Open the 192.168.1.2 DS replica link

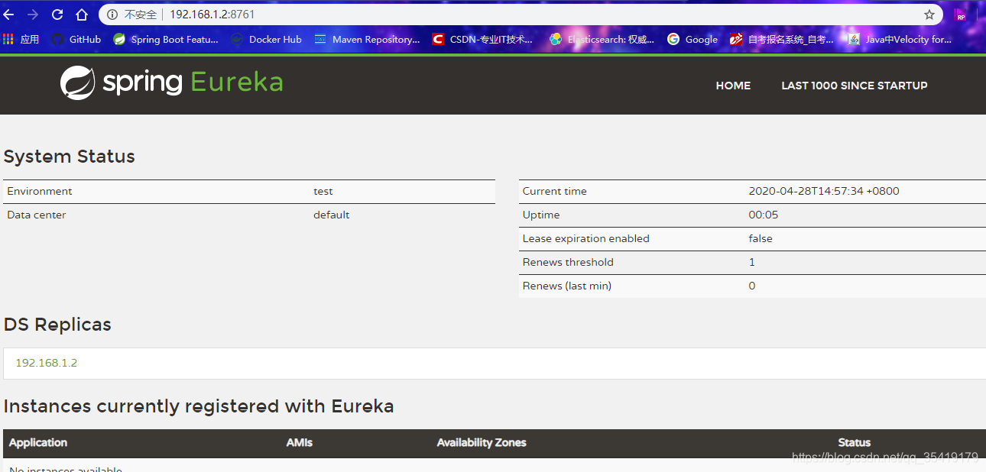point(47,363)
